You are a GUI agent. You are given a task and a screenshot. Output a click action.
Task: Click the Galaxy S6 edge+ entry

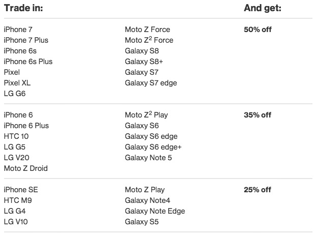[x=153, y=147]
